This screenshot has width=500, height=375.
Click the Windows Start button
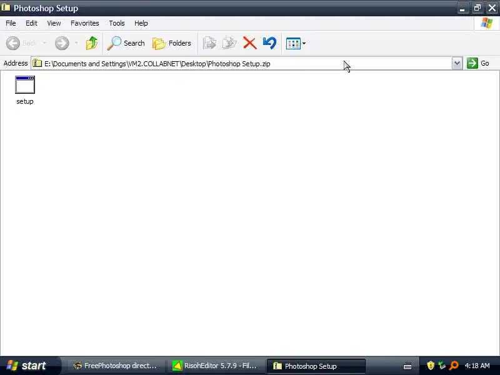point(29,366)
